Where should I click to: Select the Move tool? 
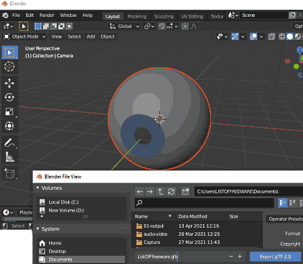[9, 84]
